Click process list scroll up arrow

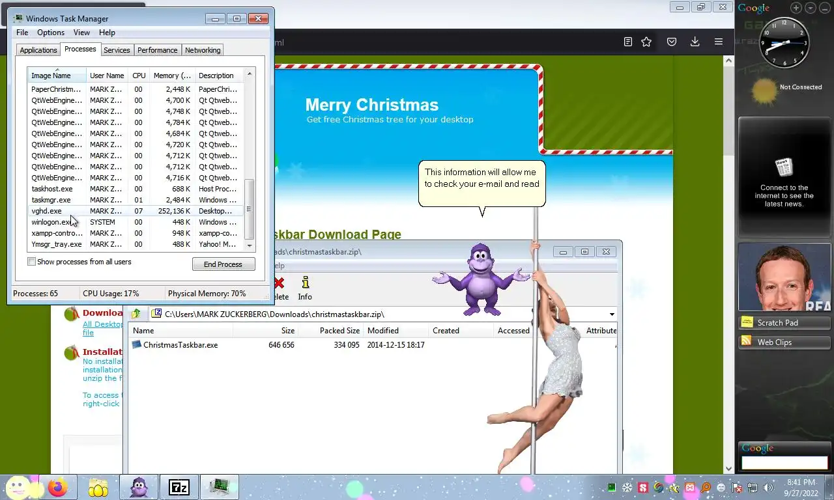tap(249, 74)
